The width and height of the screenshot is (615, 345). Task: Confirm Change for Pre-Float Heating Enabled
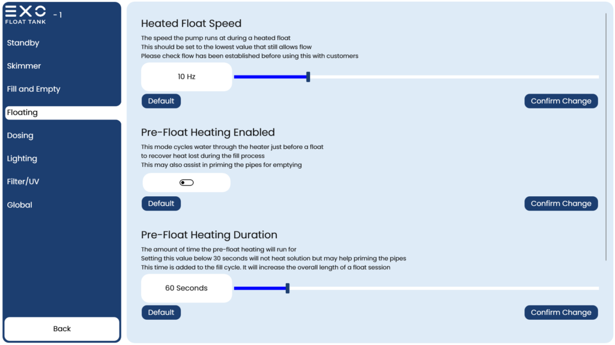click(561, 203)
